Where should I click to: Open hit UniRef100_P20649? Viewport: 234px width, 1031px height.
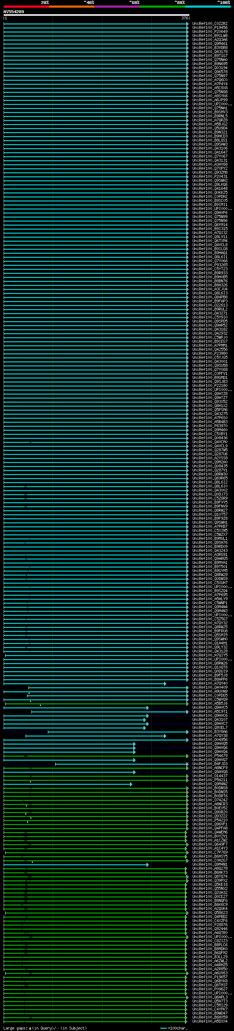point(210,31)
